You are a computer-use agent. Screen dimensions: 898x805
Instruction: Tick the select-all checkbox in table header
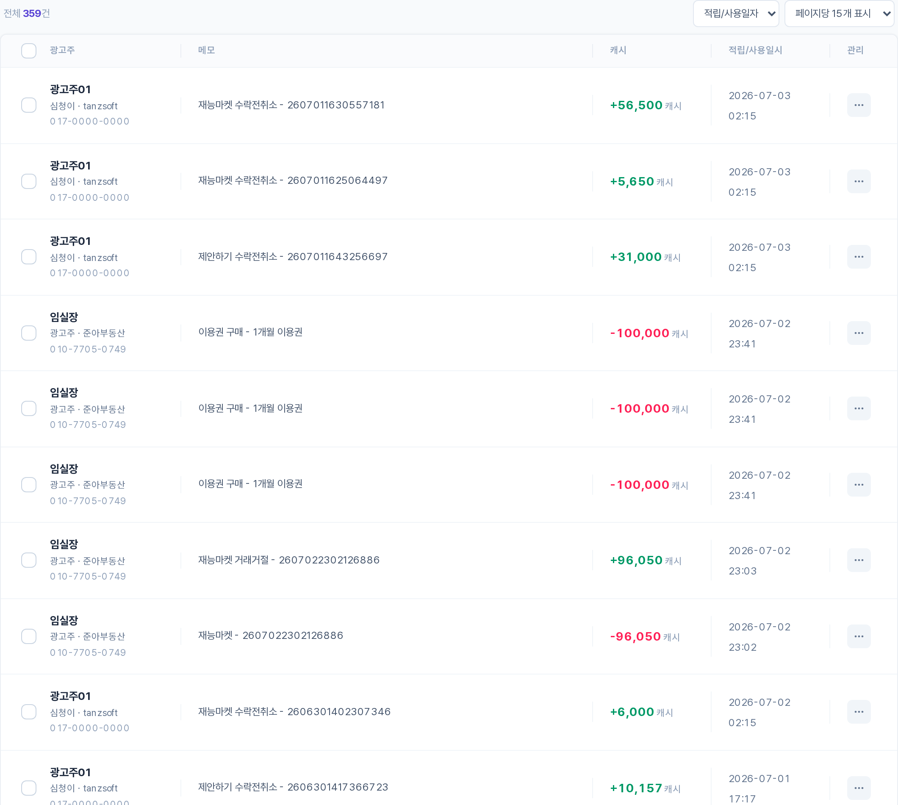(29, 50)
